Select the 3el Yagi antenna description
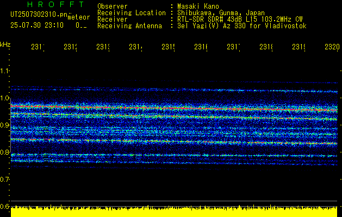 pos(242,26)
